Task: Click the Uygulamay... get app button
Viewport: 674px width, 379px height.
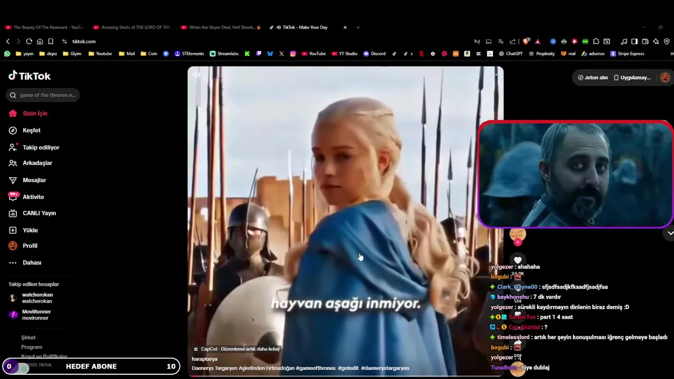Action: (x=632, y=77)
